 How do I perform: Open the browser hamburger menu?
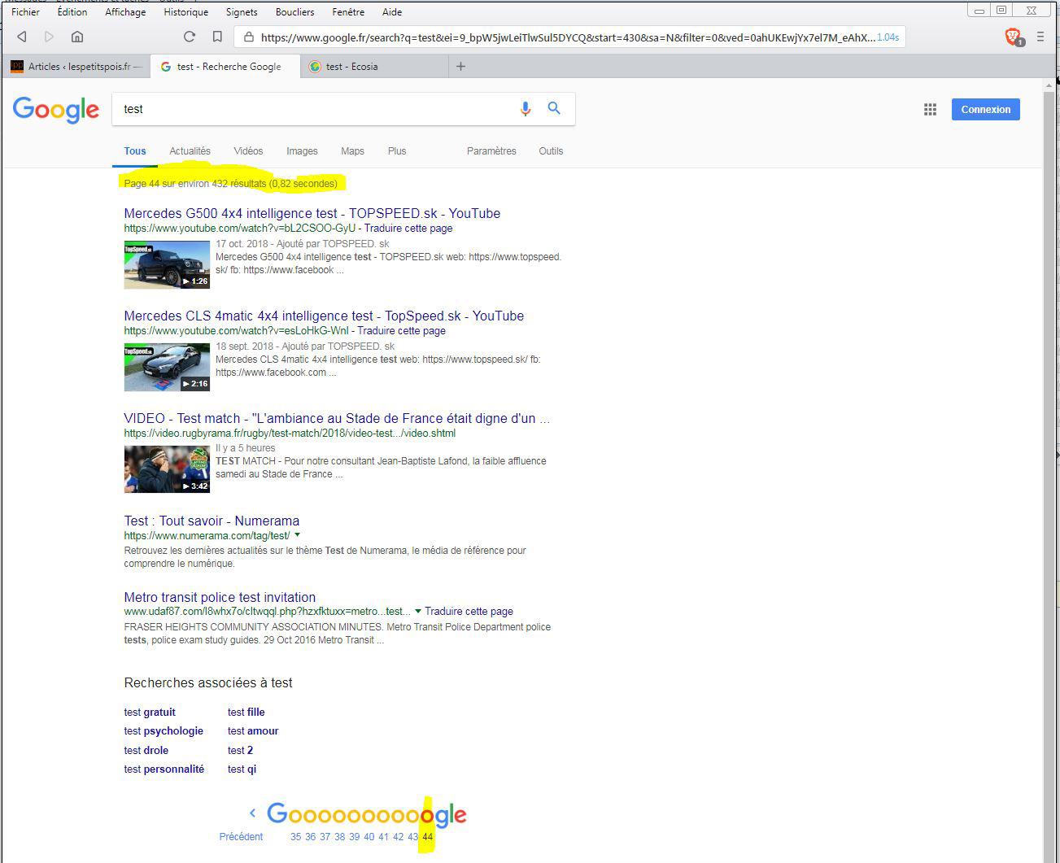tap(1040, 37)
